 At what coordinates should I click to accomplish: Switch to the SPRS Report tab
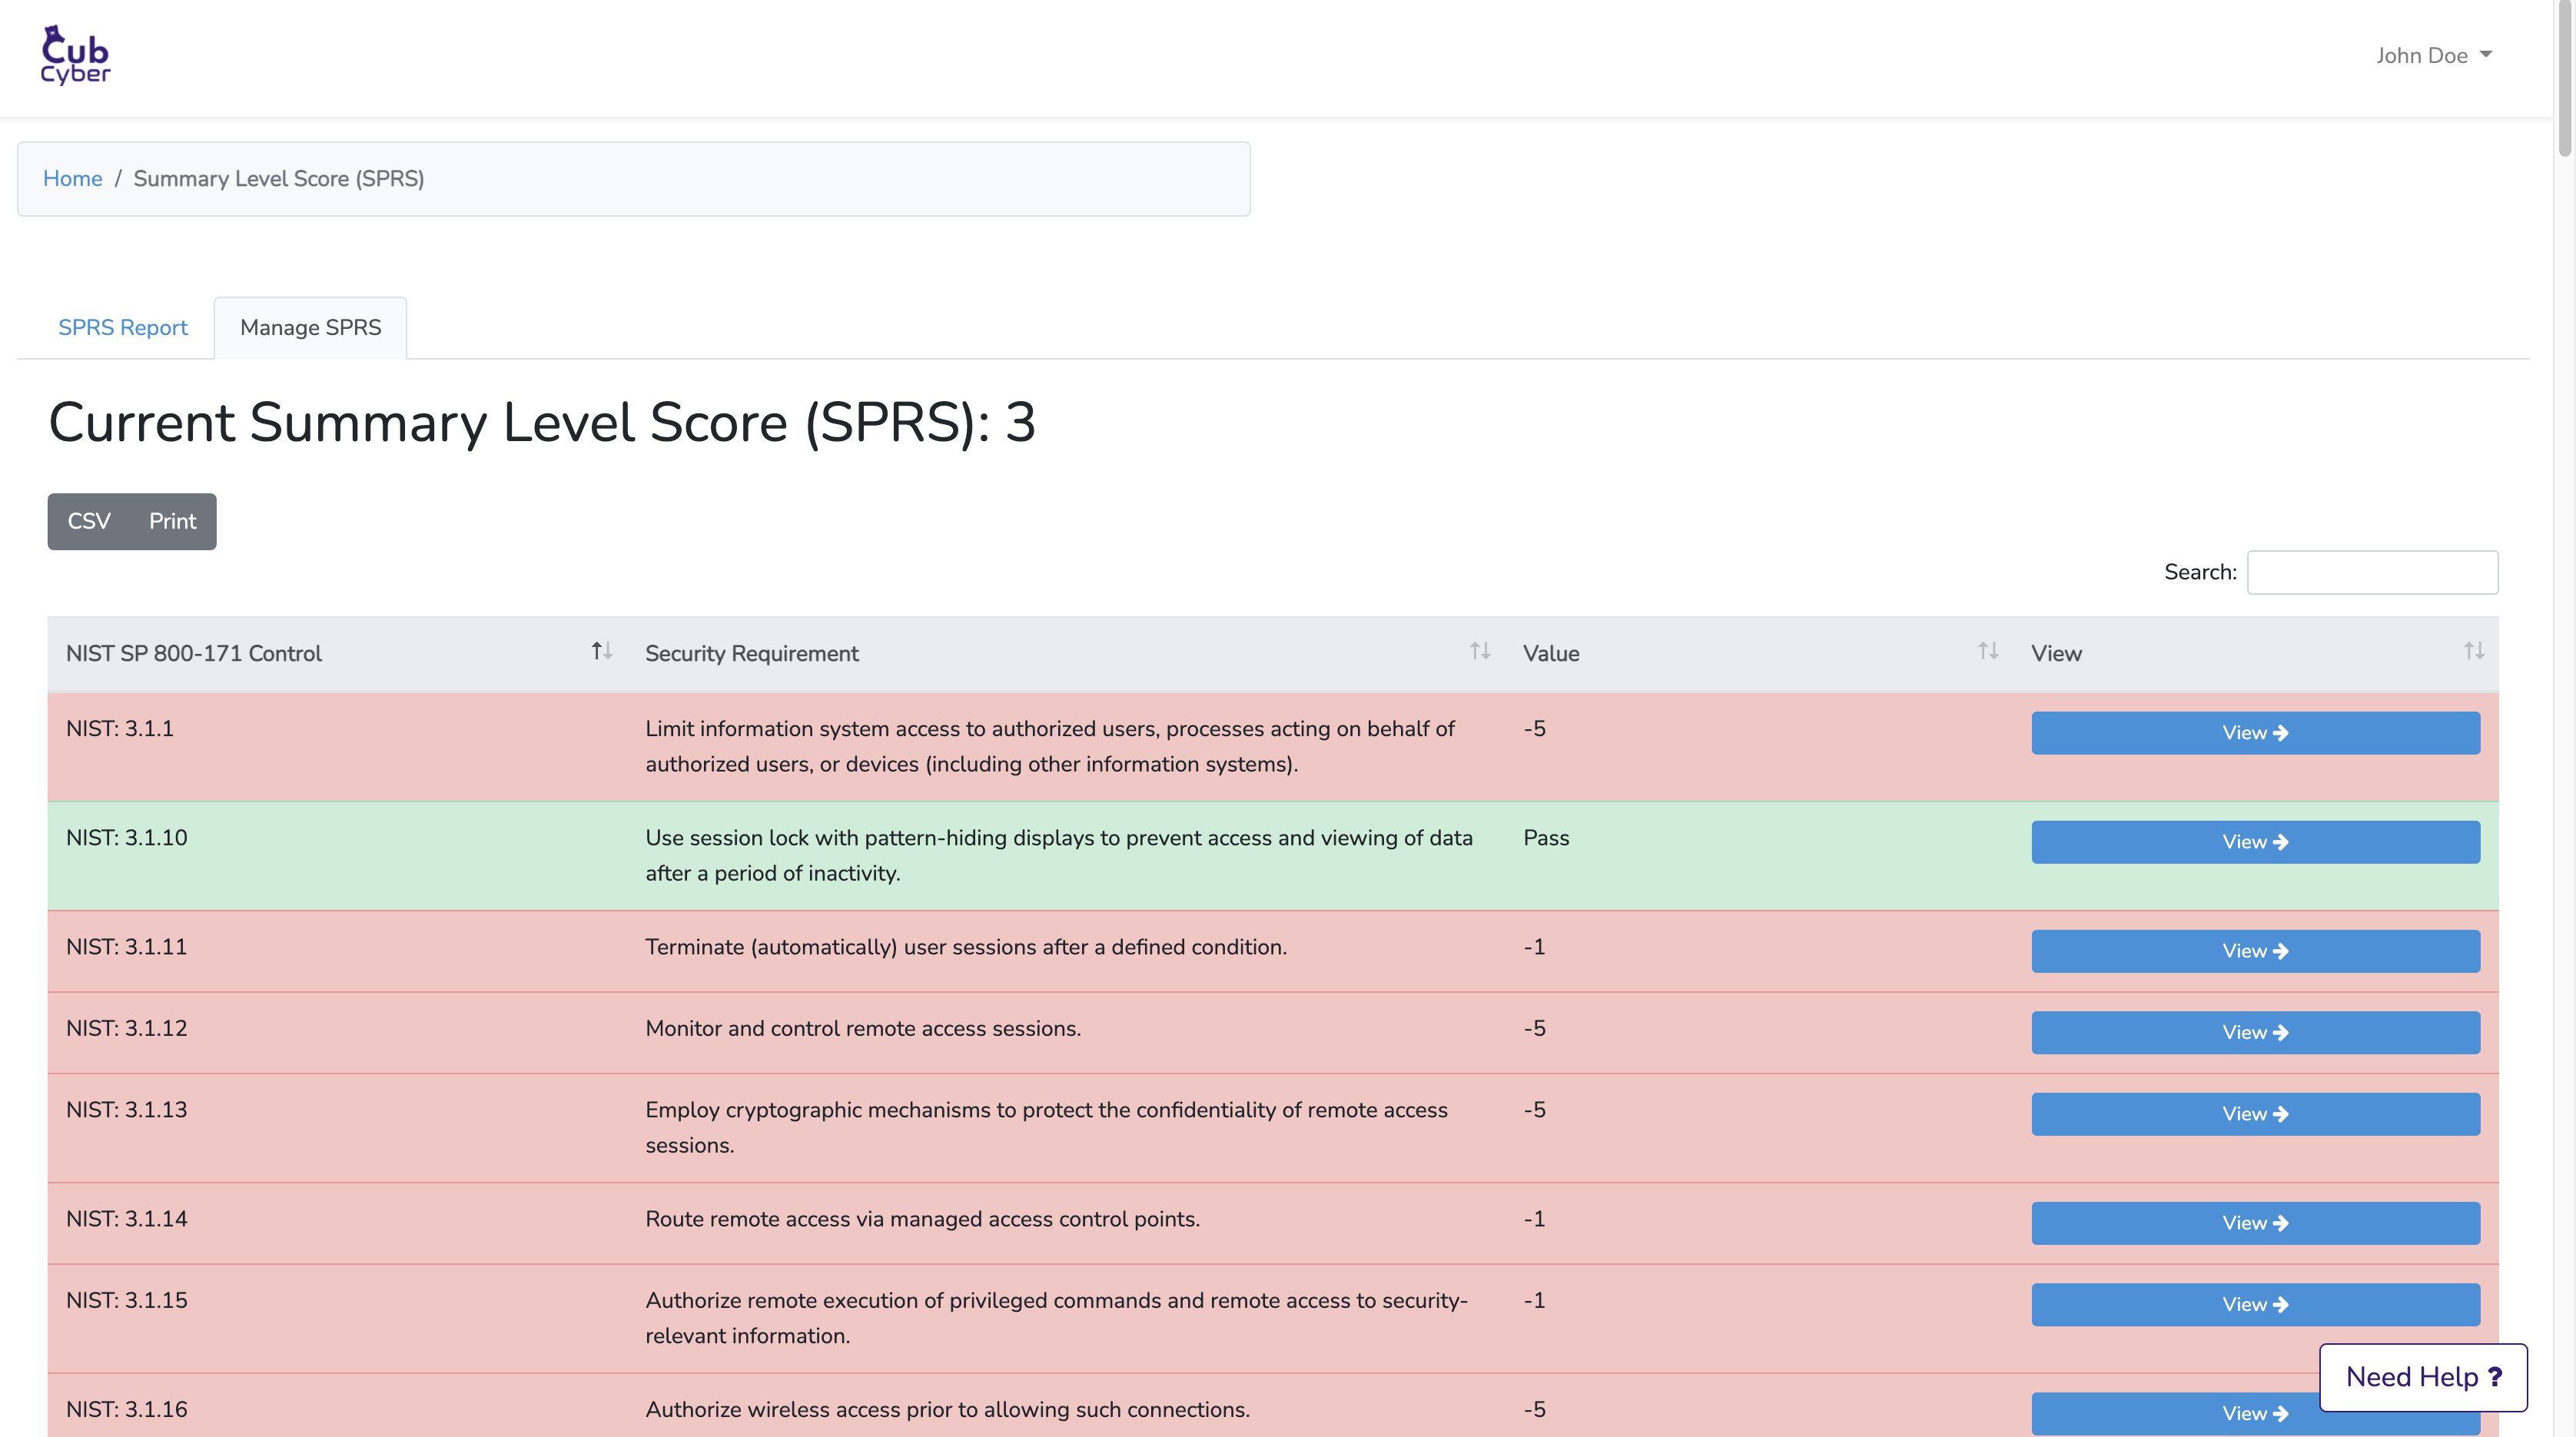pos(122,327)
